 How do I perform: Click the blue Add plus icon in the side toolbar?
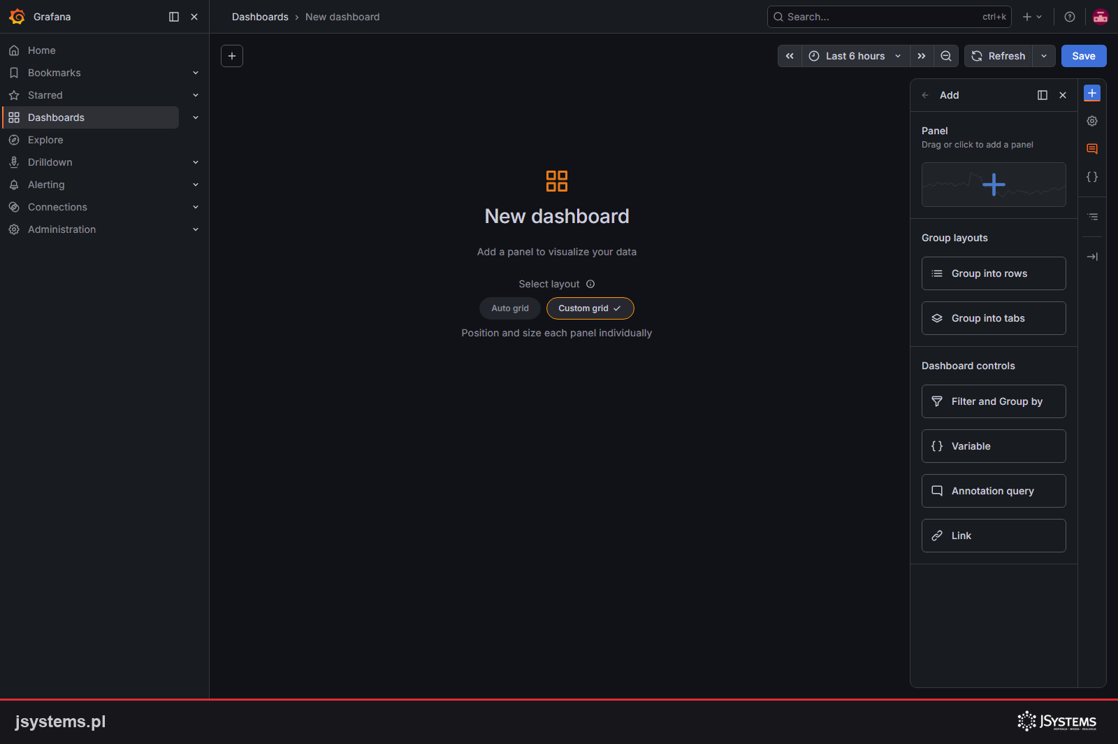(x=1092, y=93)
